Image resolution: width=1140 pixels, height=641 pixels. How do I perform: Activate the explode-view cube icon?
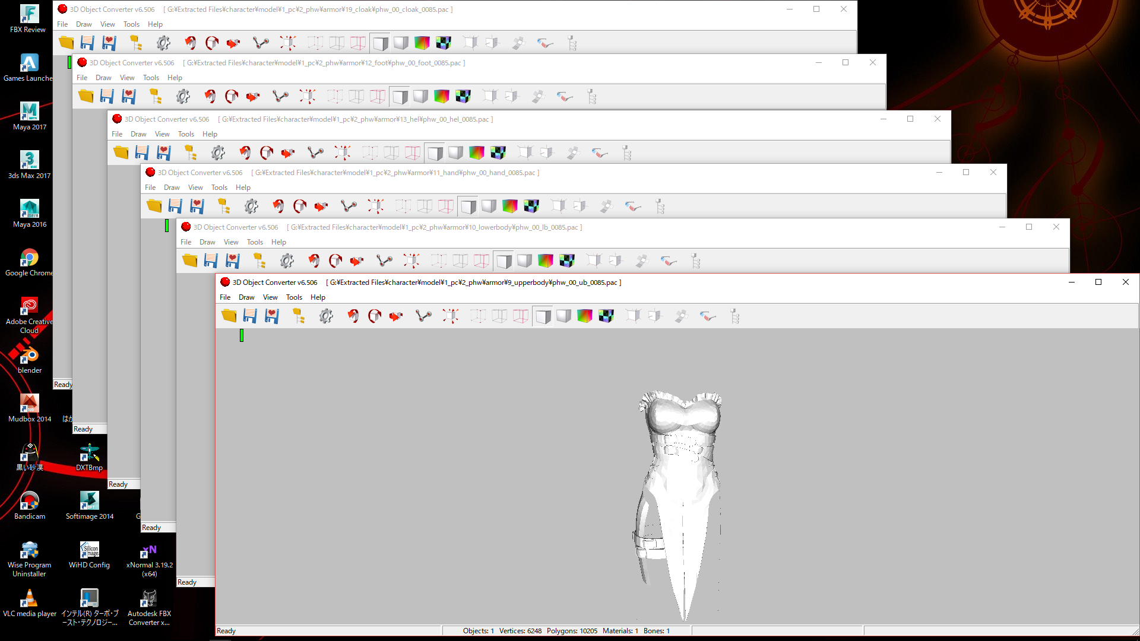451,316
